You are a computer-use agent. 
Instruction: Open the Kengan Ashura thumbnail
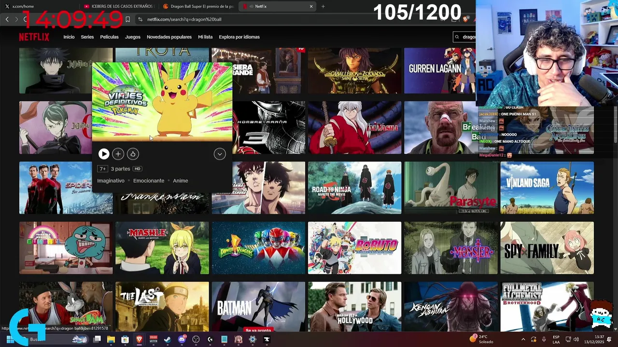450,307
